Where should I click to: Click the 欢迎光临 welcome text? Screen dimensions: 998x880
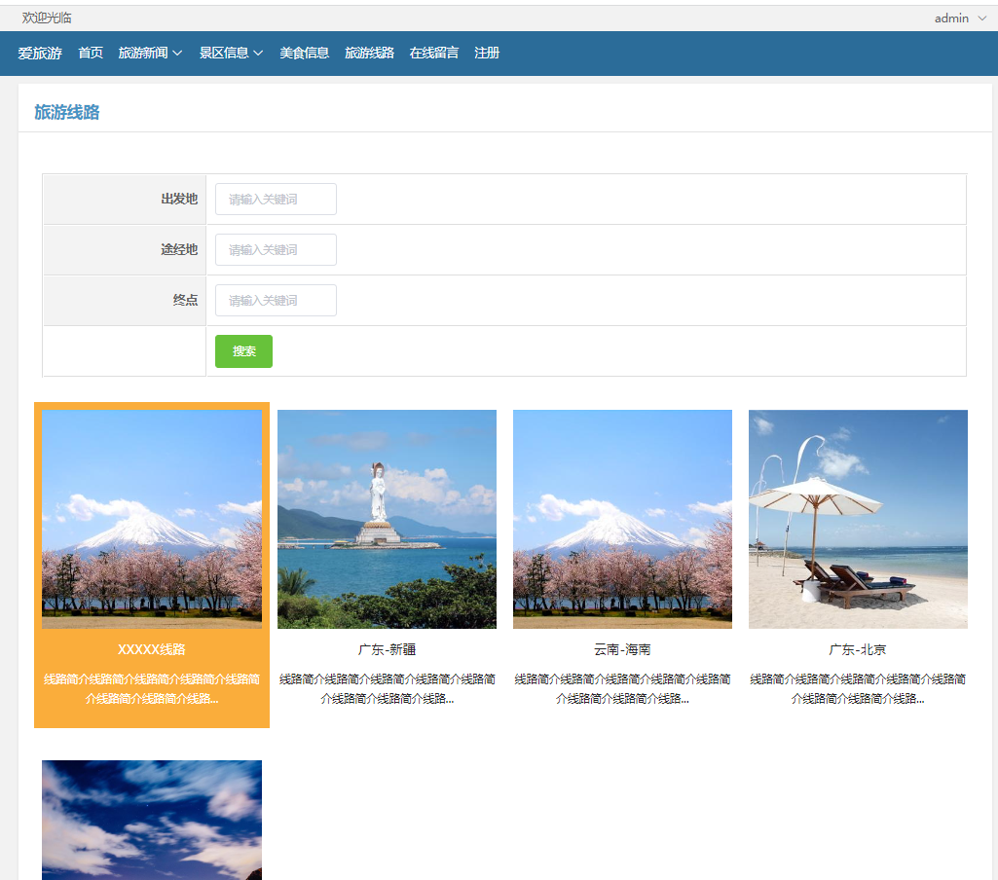pos(47,18)
